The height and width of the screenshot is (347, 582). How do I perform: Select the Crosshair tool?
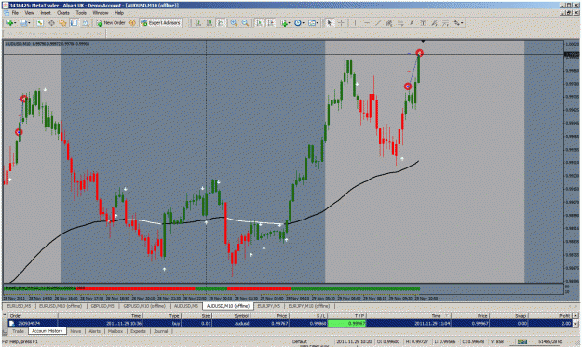point(341,23)
